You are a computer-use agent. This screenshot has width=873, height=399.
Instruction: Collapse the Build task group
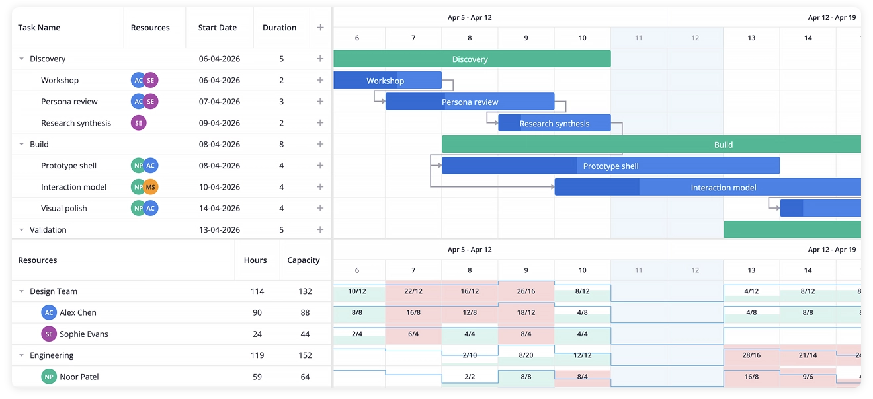click(x=21, y=144)
